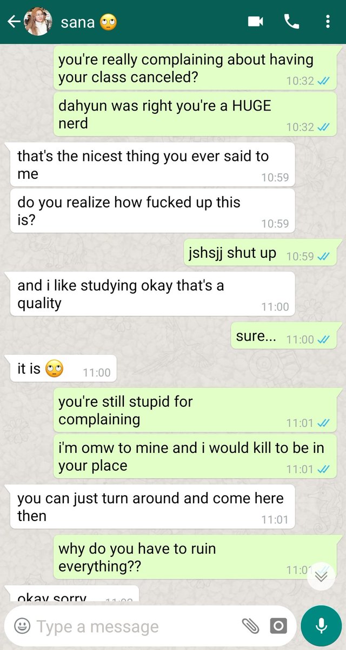Tap the microphone voice message button
This screenshot has width=346, height=650.
321,626
